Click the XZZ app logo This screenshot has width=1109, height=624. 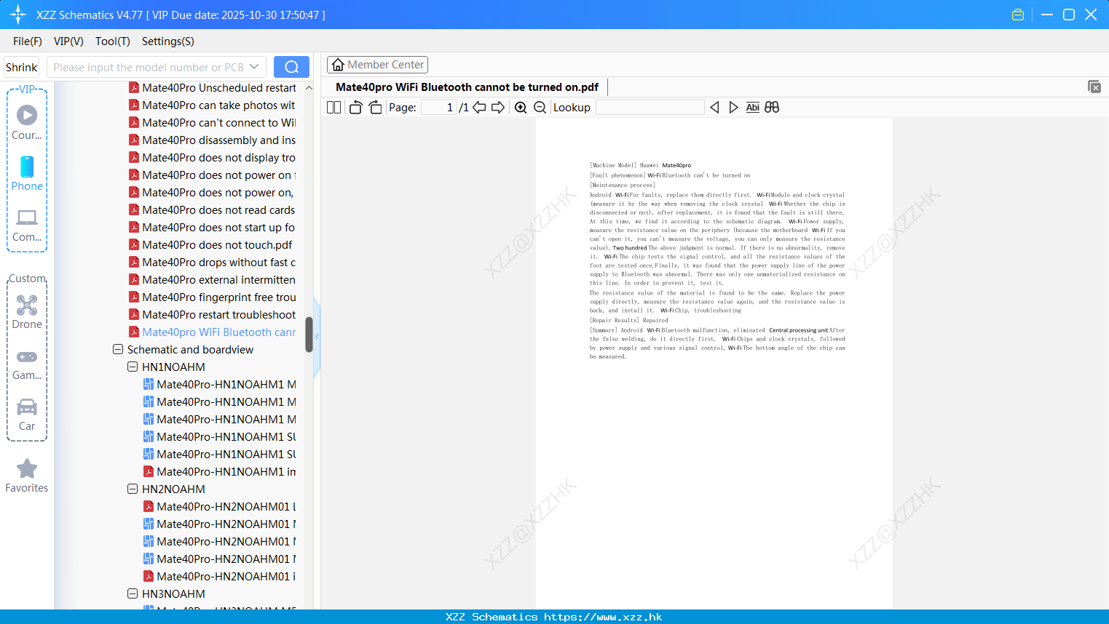pos(18,15)
